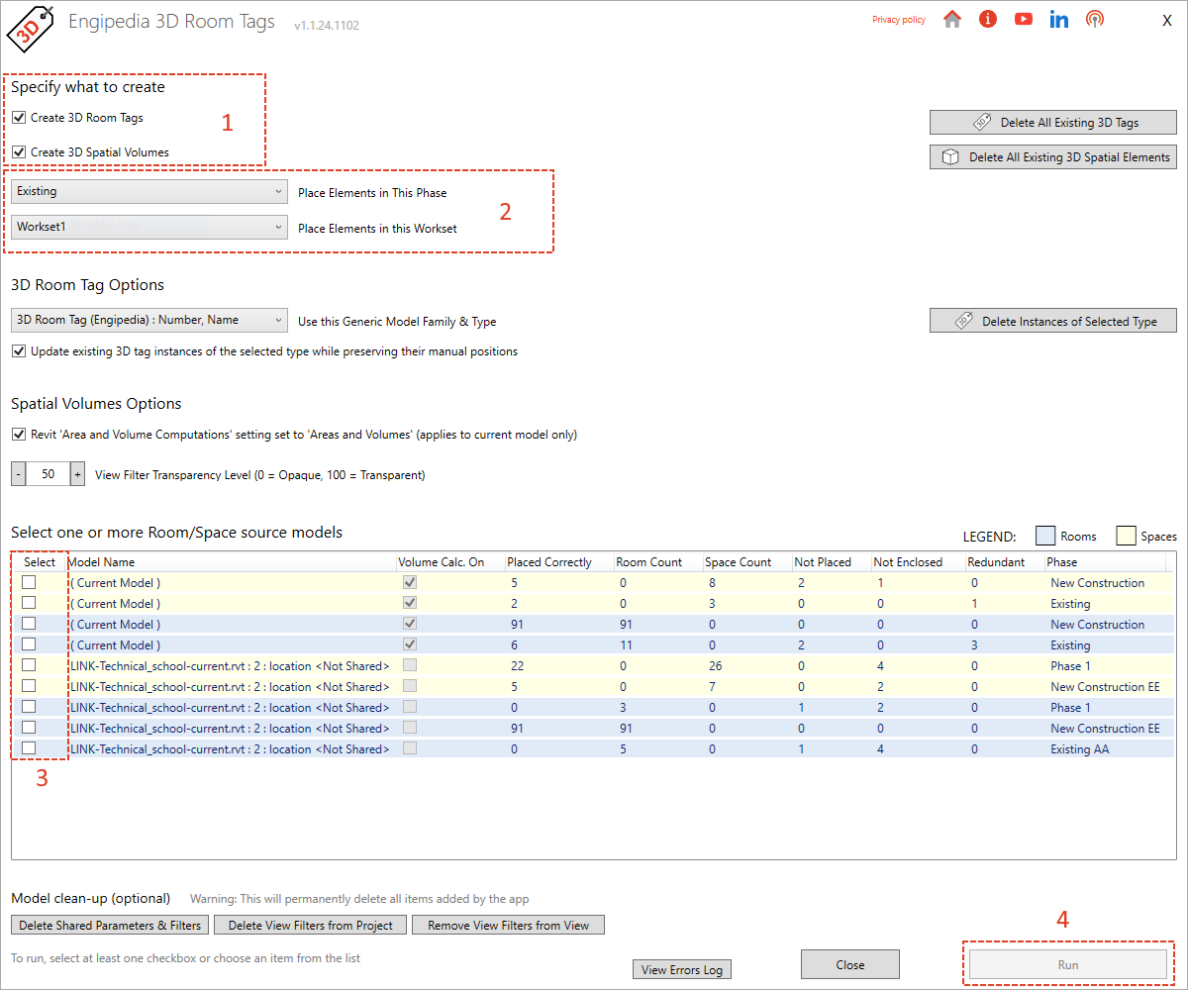This screenshot has height=990, width=1188.
Task: Open the Privacy policy link
Action: click(899, 20)
